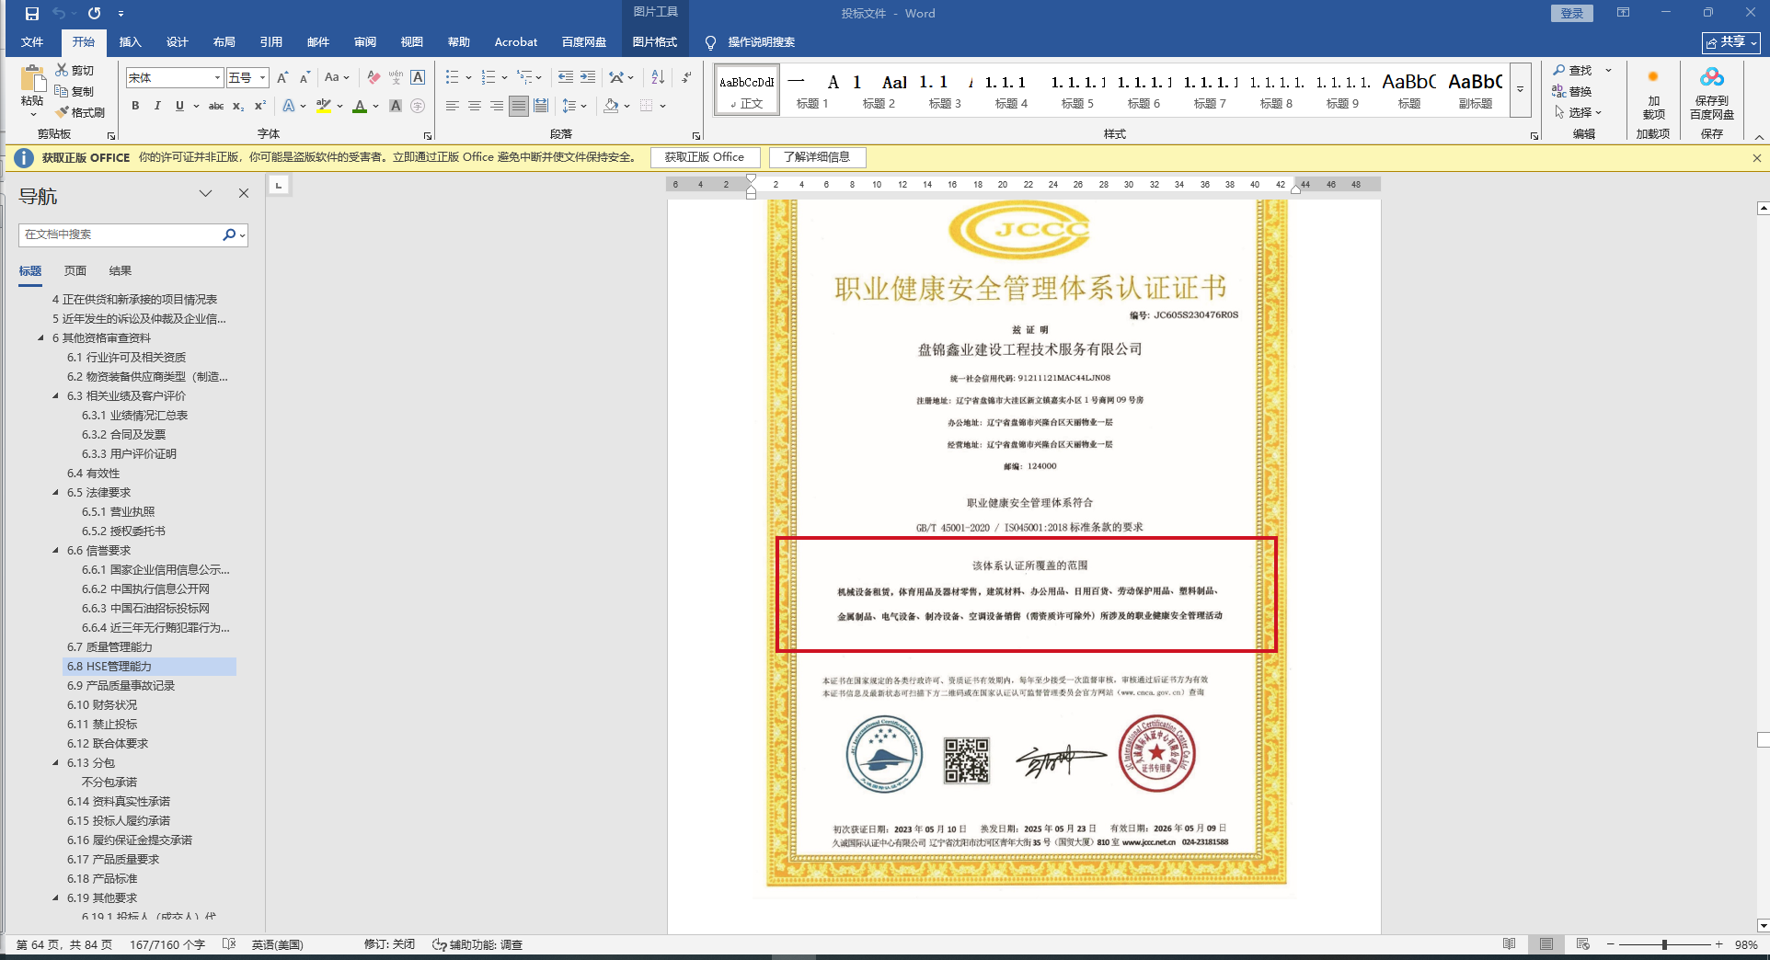
Task: Toggle strikethrough formatting
Action: 216,107
